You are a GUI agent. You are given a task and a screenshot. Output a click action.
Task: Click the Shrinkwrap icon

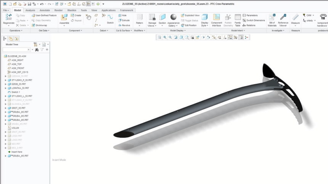[x=33, y=25]
